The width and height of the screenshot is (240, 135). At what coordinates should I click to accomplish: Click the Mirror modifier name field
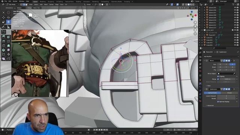214,61
